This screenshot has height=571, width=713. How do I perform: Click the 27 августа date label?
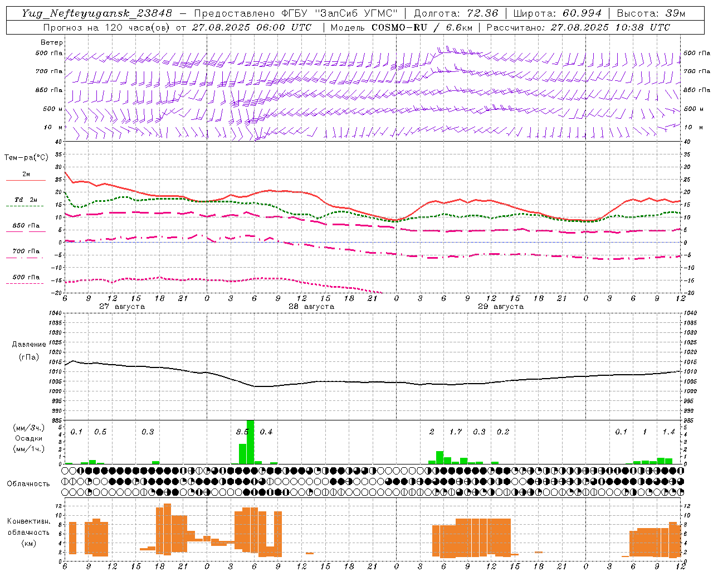[122, 307]
